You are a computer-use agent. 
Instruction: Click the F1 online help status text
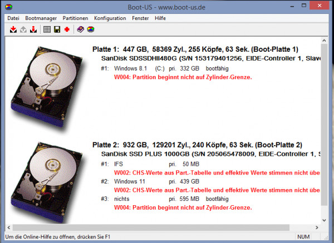(x=58, y=237)
